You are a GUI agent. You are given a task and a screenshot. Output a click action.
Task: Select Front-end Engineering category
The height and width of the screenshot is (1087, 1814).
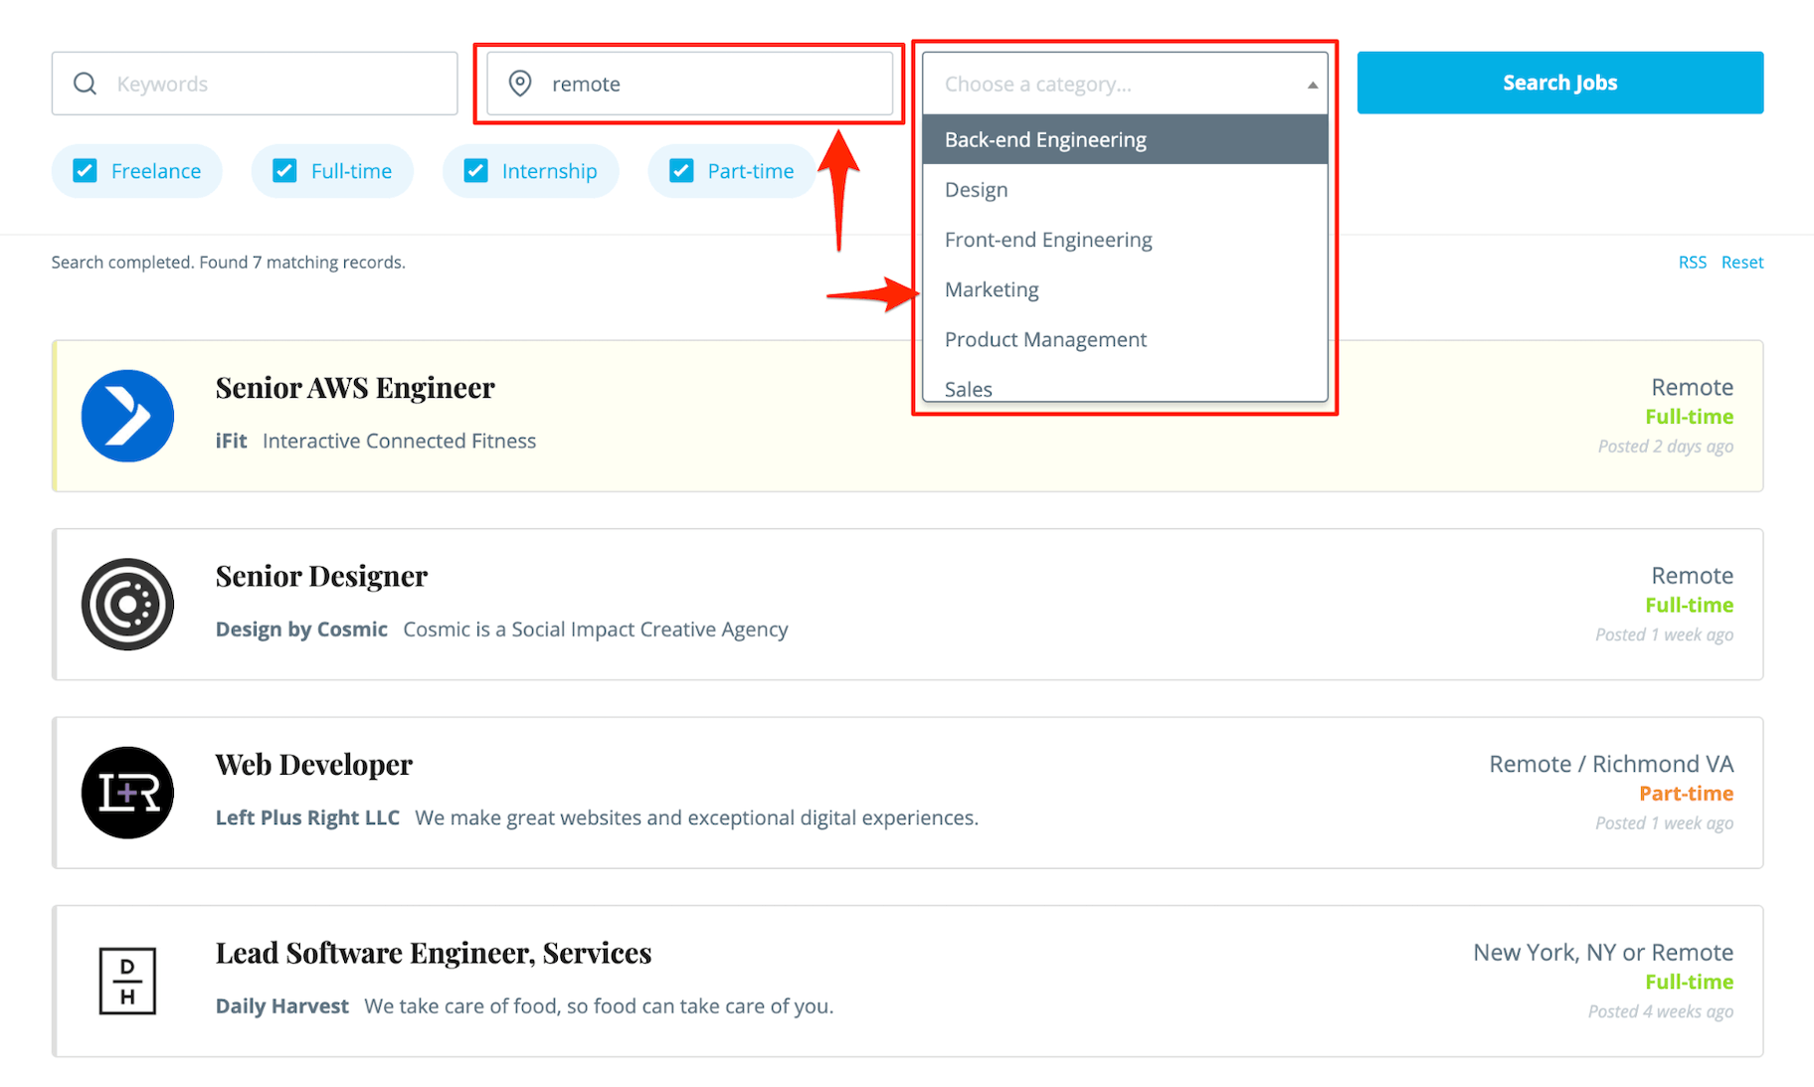tap(1048, 240)
